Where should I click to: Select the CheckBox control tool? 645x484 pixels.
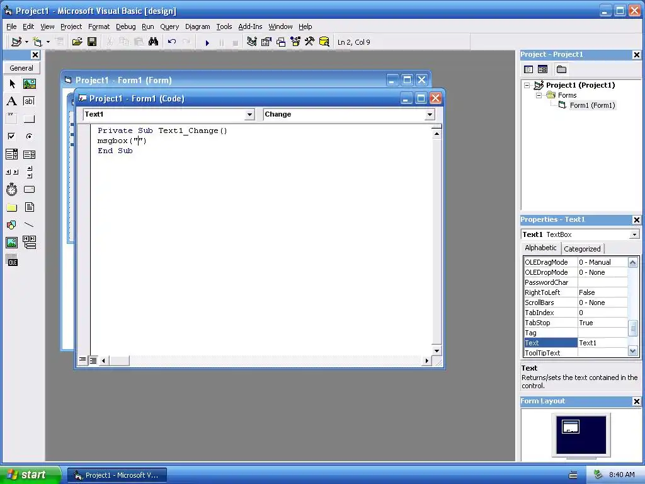click(12, 136)
